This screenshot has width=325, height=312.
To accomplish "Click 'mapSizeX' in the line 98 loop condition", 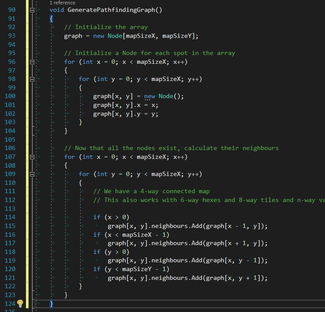I will pyautogui.click(x=166, y=79).
